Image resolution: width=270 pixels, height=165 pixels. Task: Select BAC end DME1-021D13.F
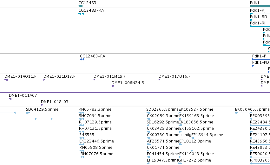point(59,76)
